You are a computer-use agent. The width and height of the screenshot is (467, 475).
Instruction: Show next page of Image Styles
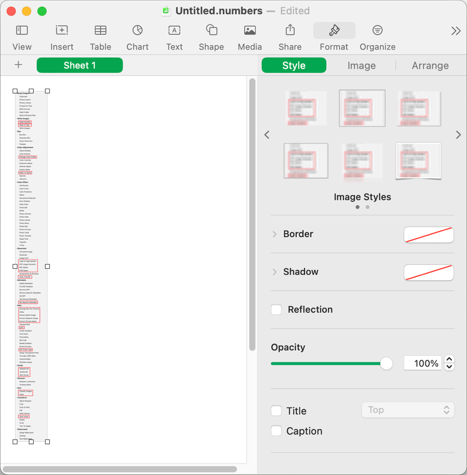click(x=458, y=135)
